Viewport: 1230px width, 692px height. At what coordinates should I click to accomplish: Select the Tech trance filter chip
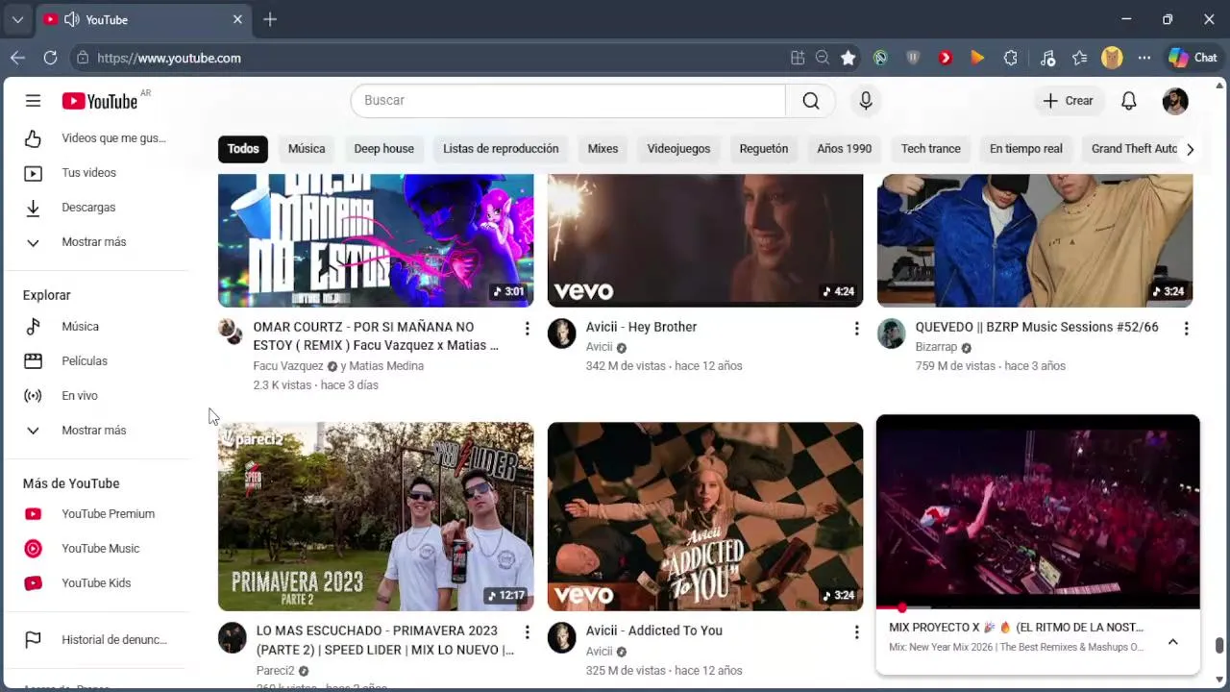[x=931, y=149]
